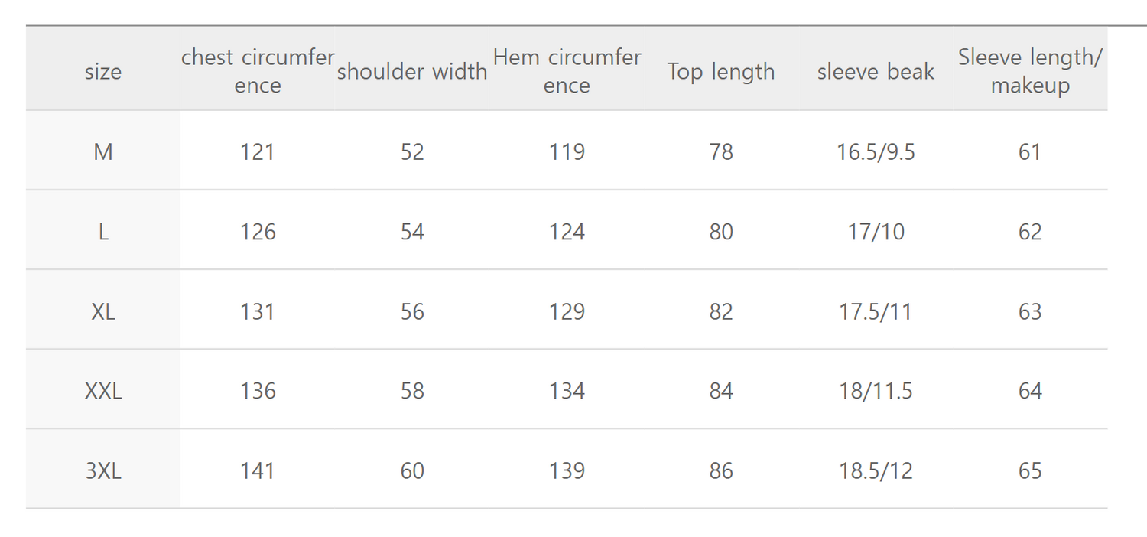This screenshot has width=1147, height=537.
Task: Select chest circumference value 141
Action: 258,470
